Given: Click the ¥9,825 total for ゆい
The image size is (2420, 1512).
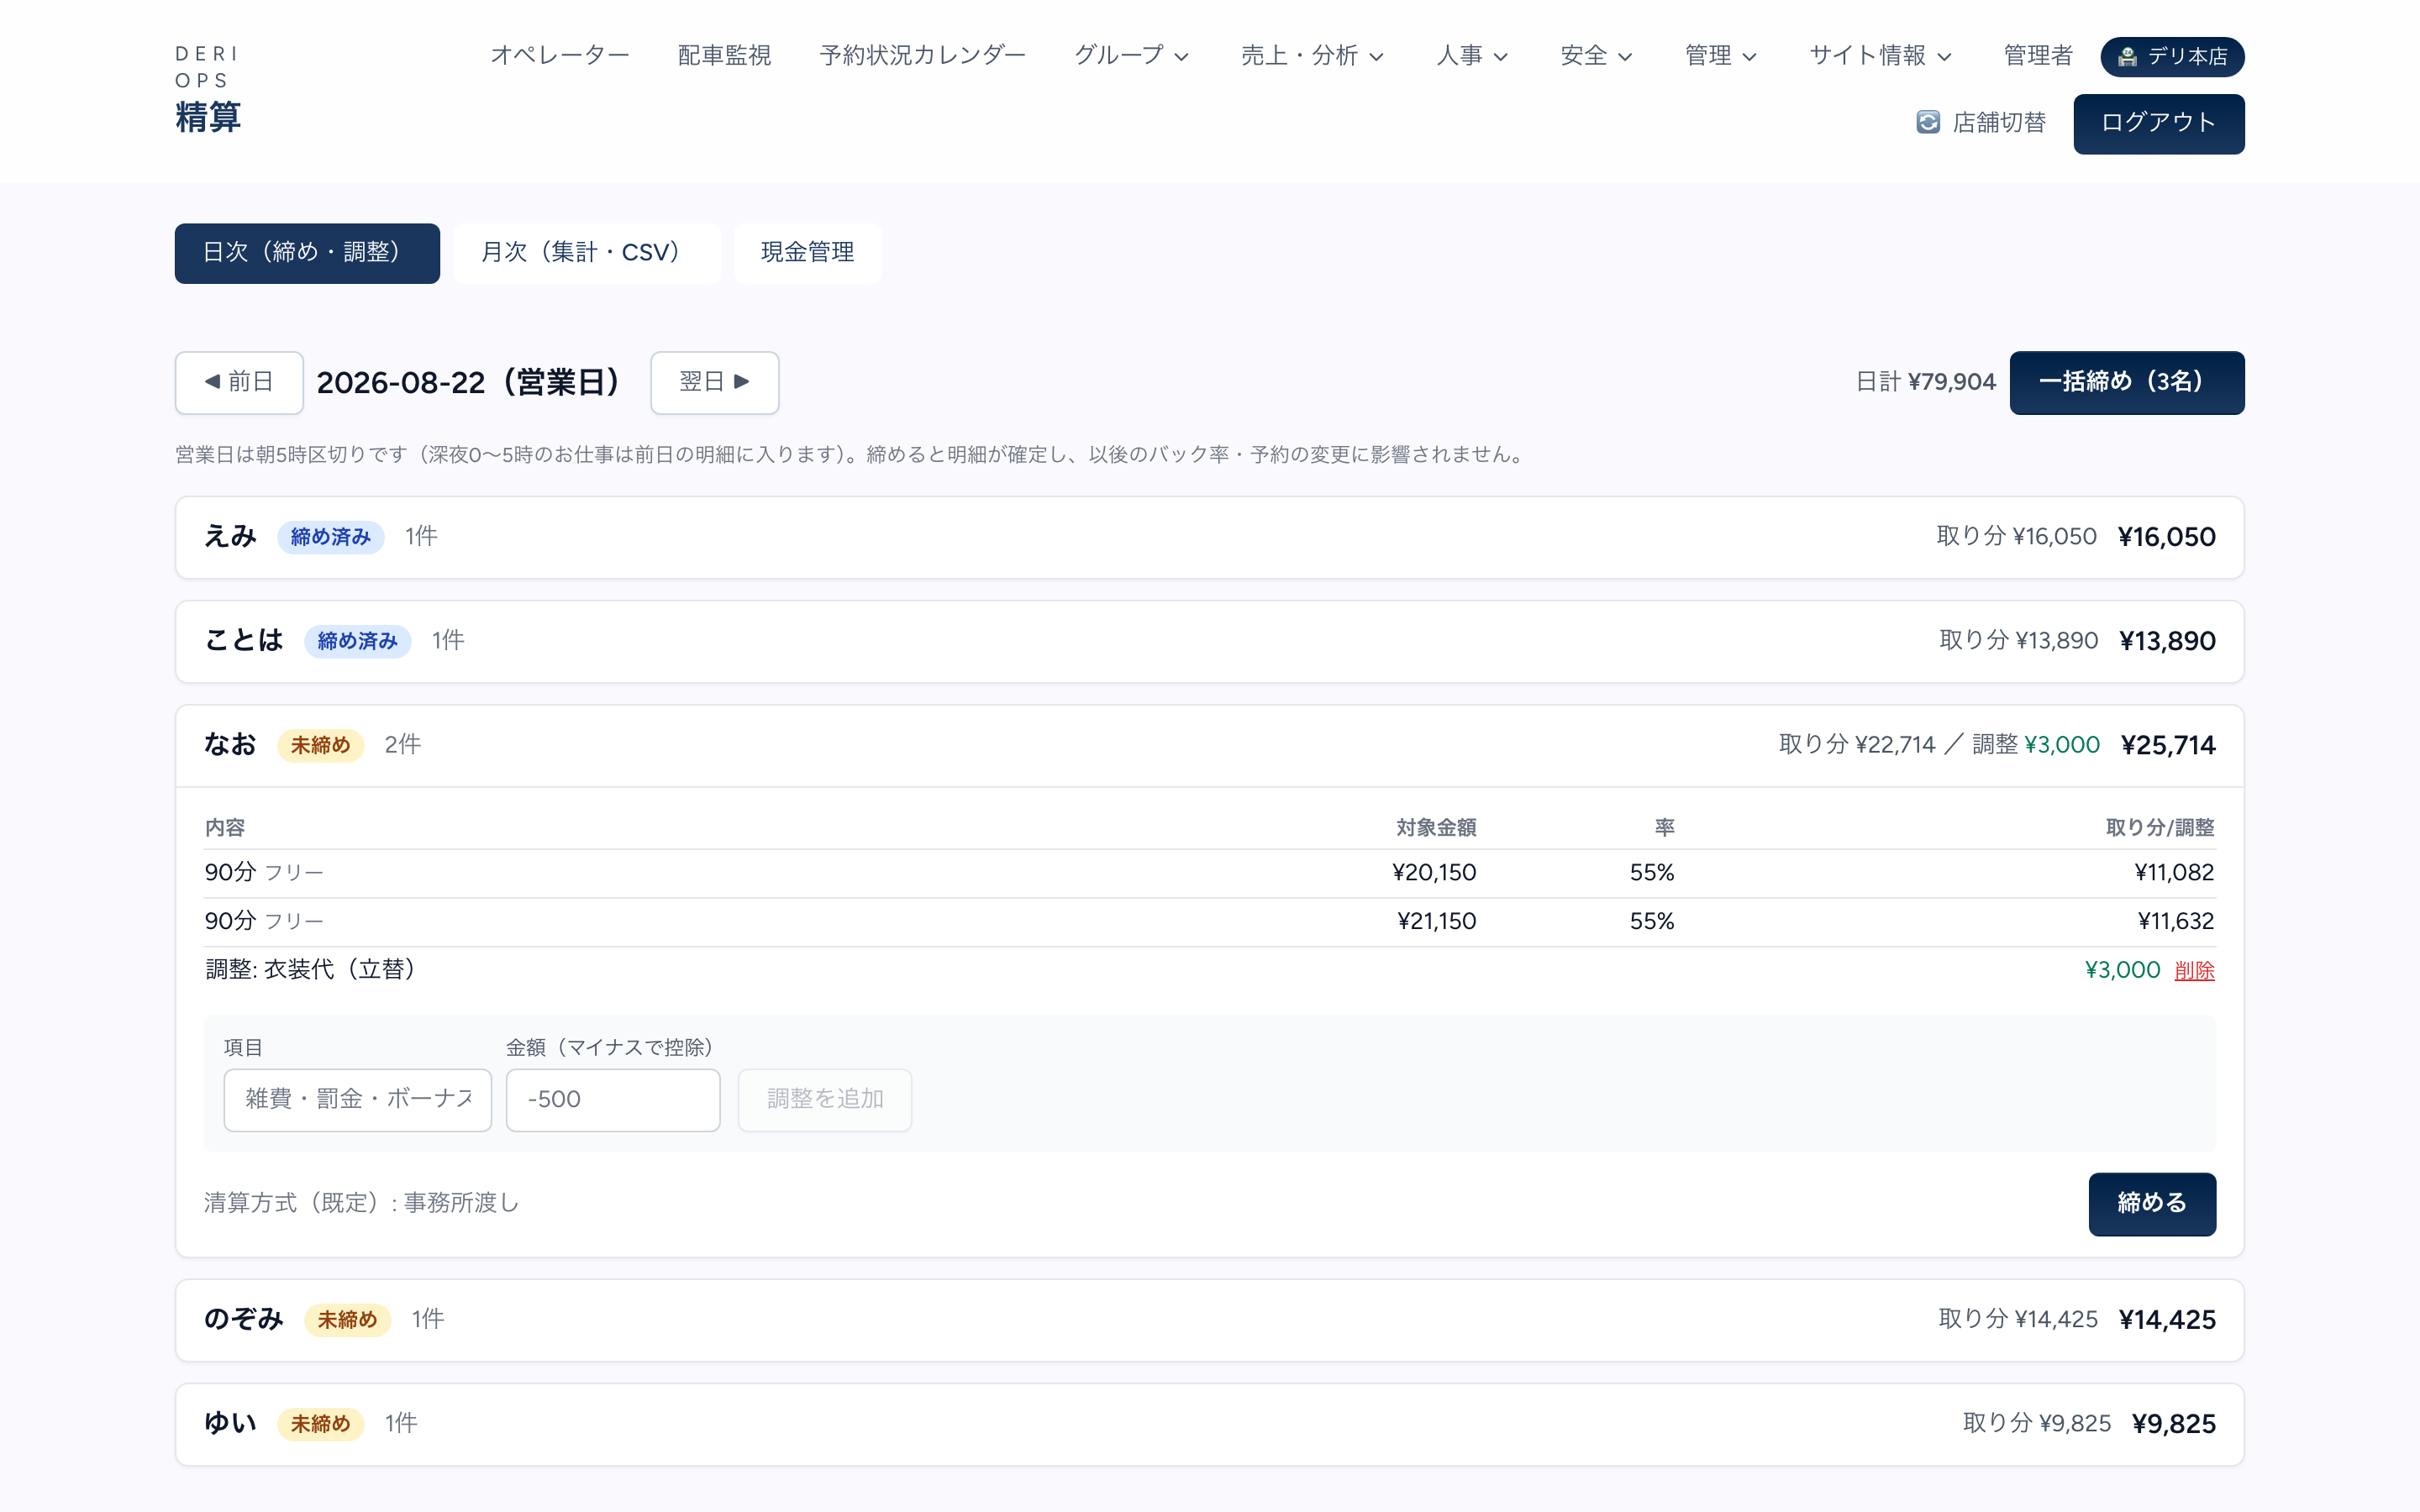Looking at the screenshot, I should [2174, 1425].
